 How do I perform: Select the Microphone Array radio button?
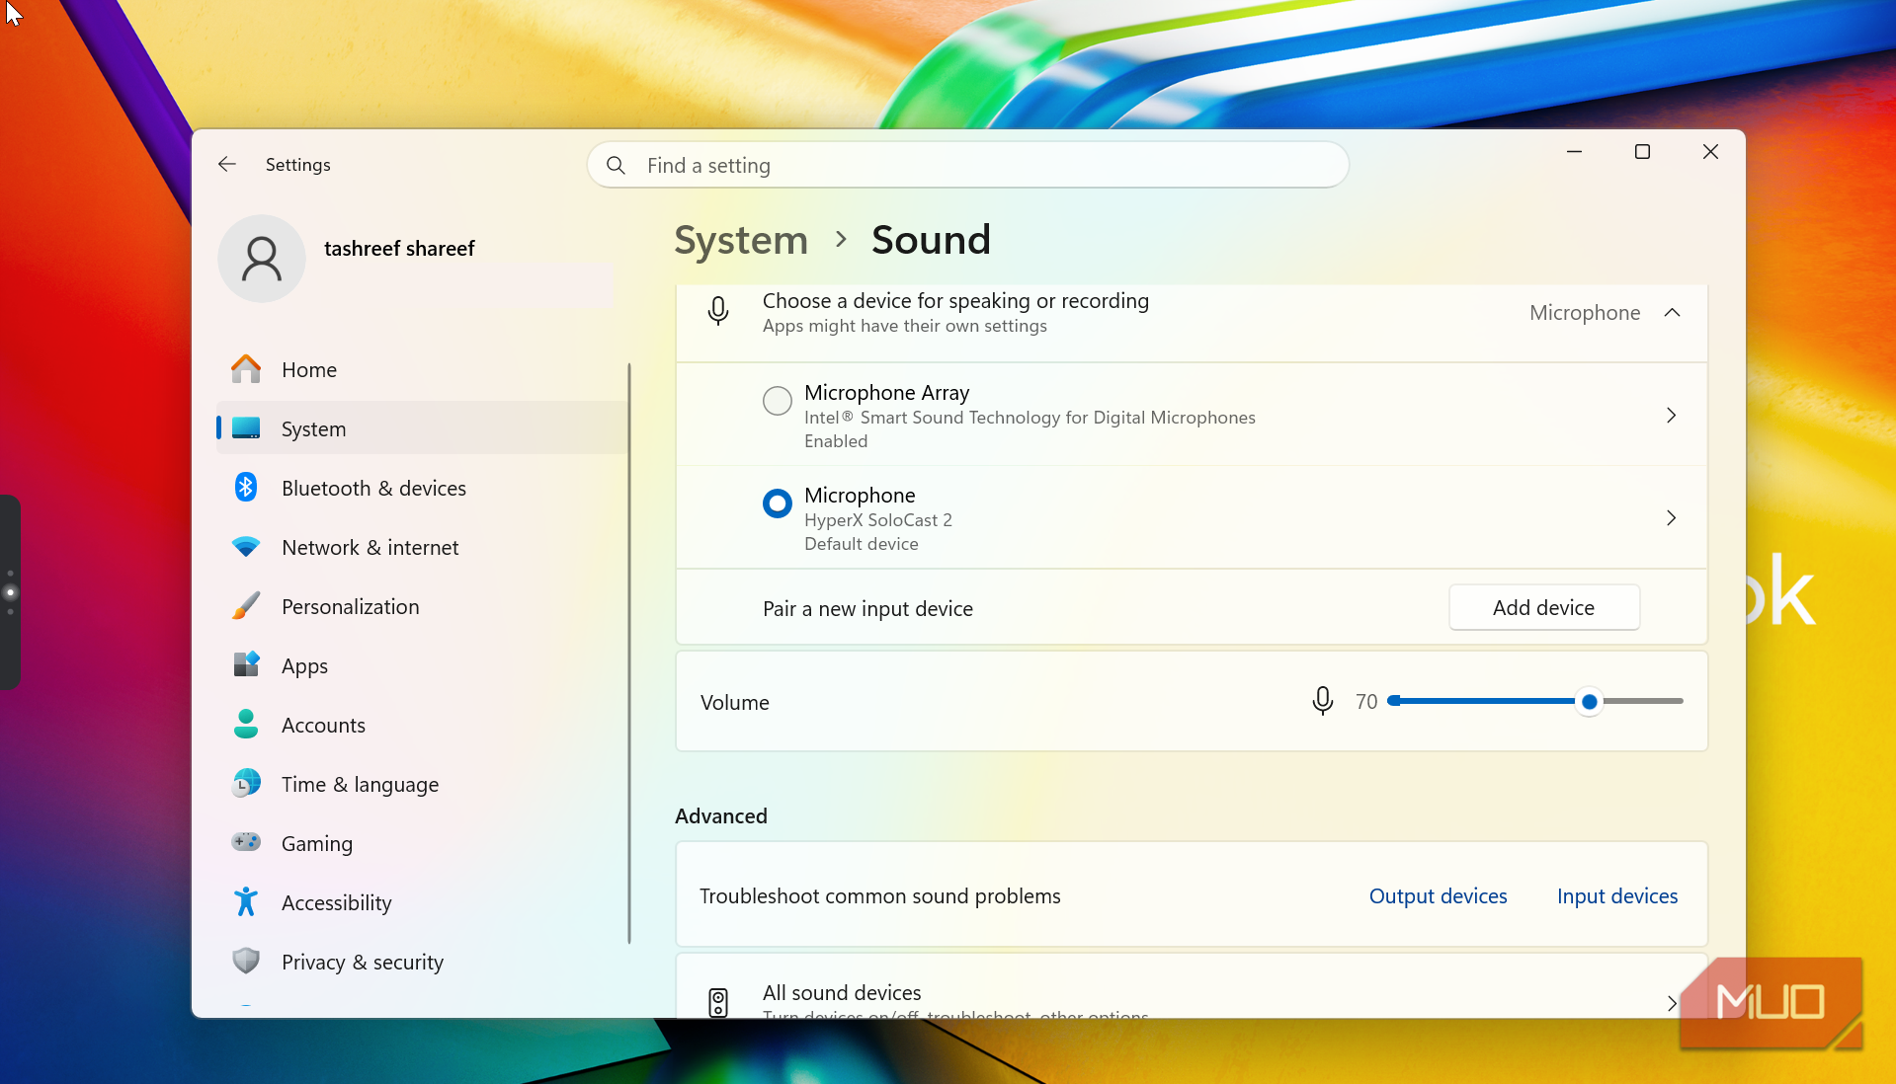pyautogui.click(x=778, y=401)
